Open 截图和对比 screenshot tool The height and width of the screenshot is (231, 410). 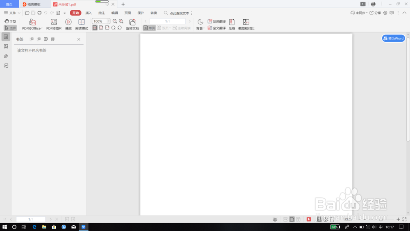pyautogui.click(x=246, y=24)
